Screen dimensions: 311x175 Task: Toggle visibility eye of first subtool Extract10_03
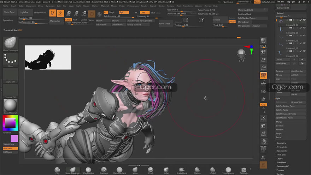click(304, 20)
